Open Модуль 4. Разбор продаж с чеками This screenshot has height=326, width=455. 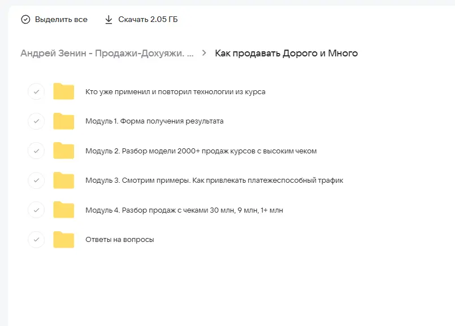184,210
